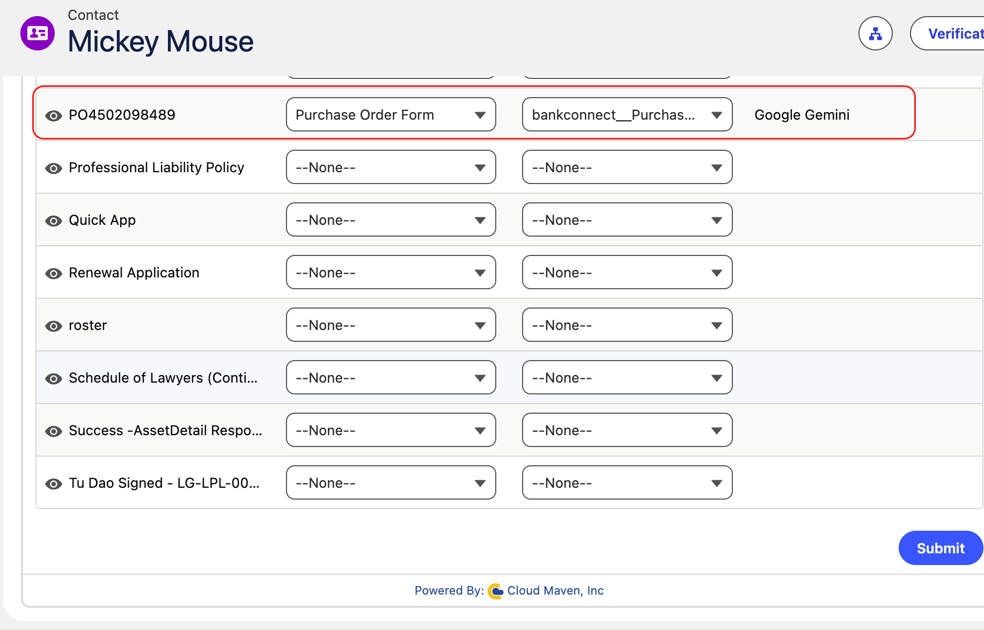Viewport: 984px width, 630px height.
Task: Click the Cloud Maven logo icon
Action: coord(496,591)
